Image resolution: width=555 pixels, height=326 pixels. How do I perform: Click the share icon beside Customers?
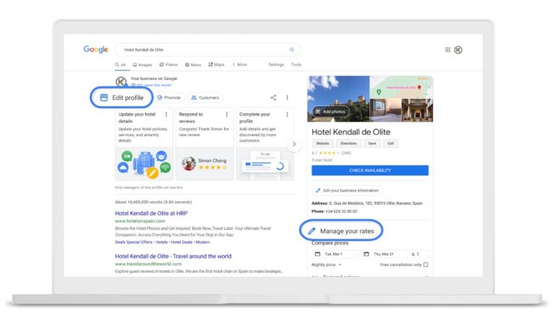coord(273,97)
